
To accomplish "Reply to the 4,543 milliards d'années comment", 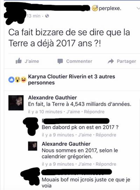I will (94, 112).
